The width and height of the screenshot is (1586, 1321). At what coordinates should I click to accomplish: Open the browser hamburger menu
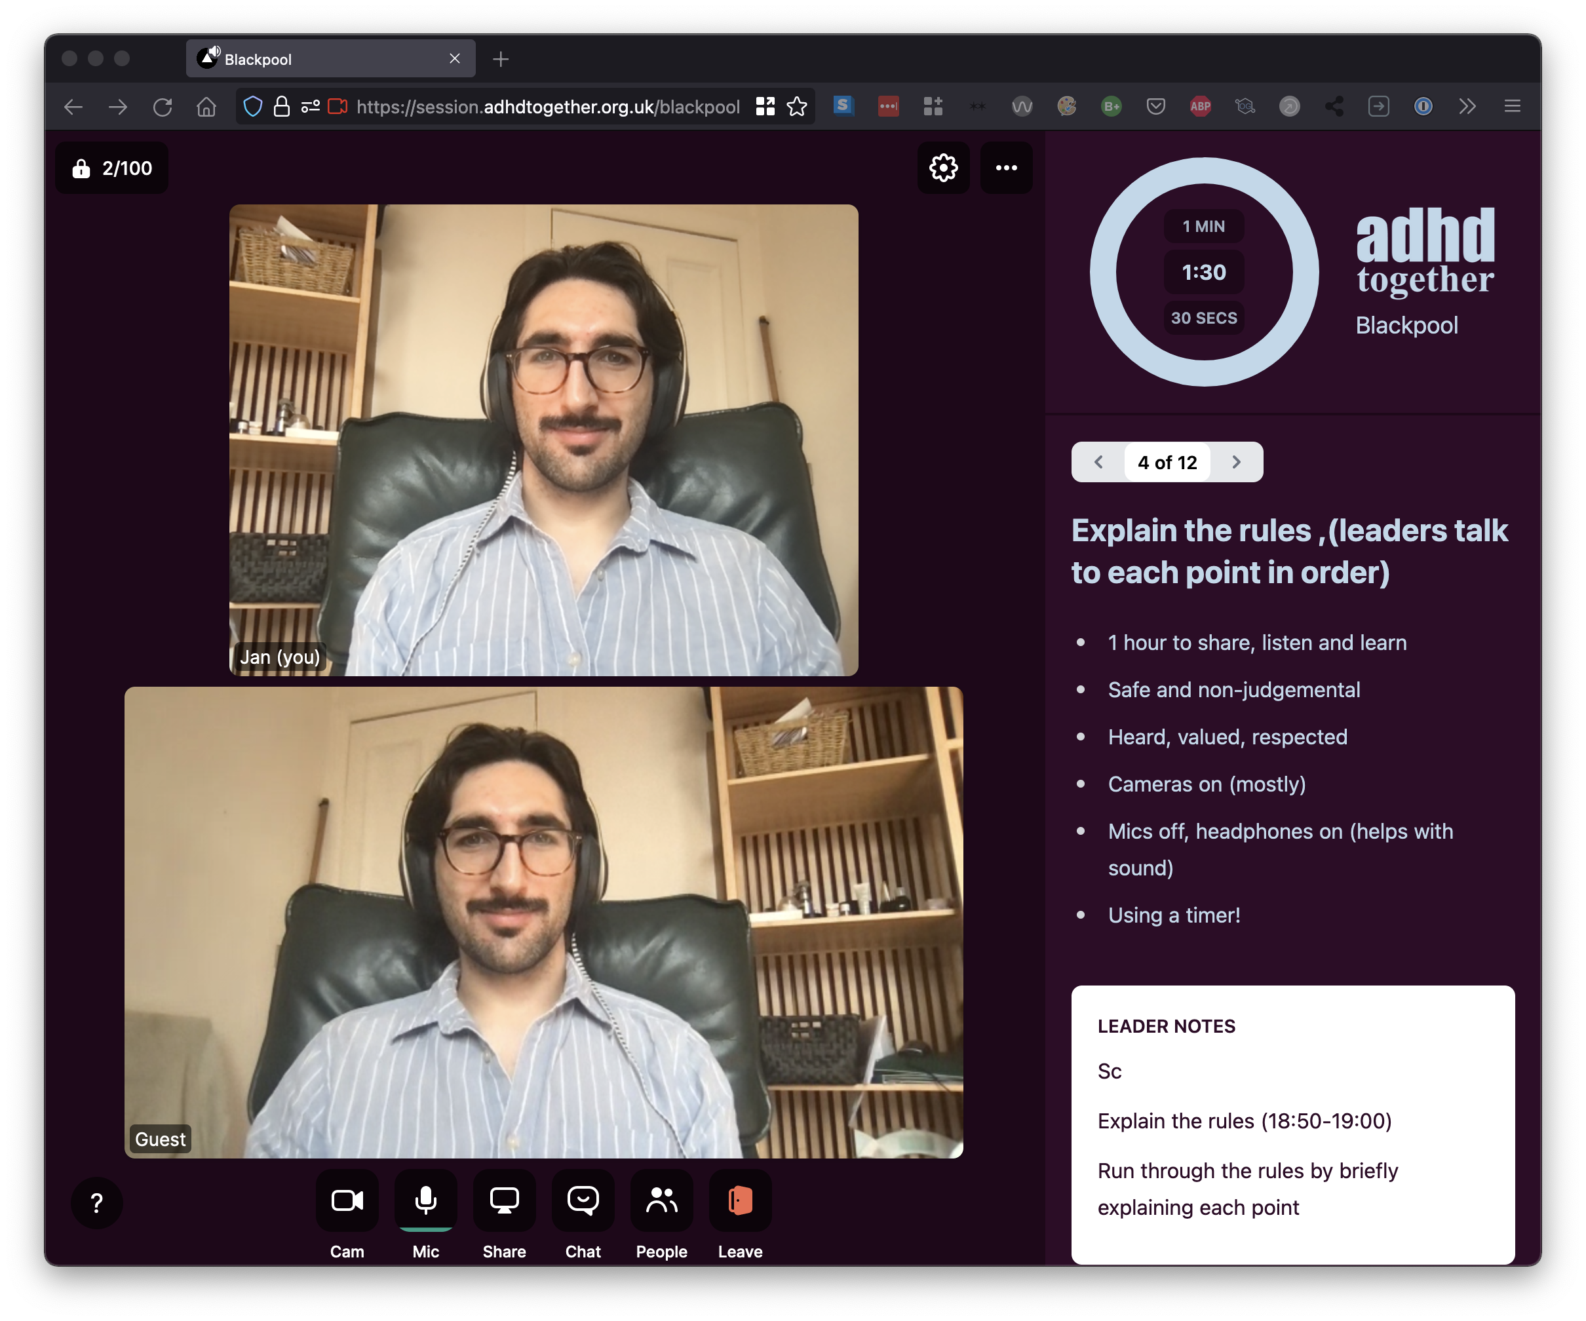(x=1512, y=107)
